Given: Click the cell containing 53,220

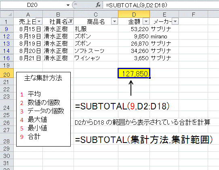Looking at the screenshot, I should click(x=134, y=29).
